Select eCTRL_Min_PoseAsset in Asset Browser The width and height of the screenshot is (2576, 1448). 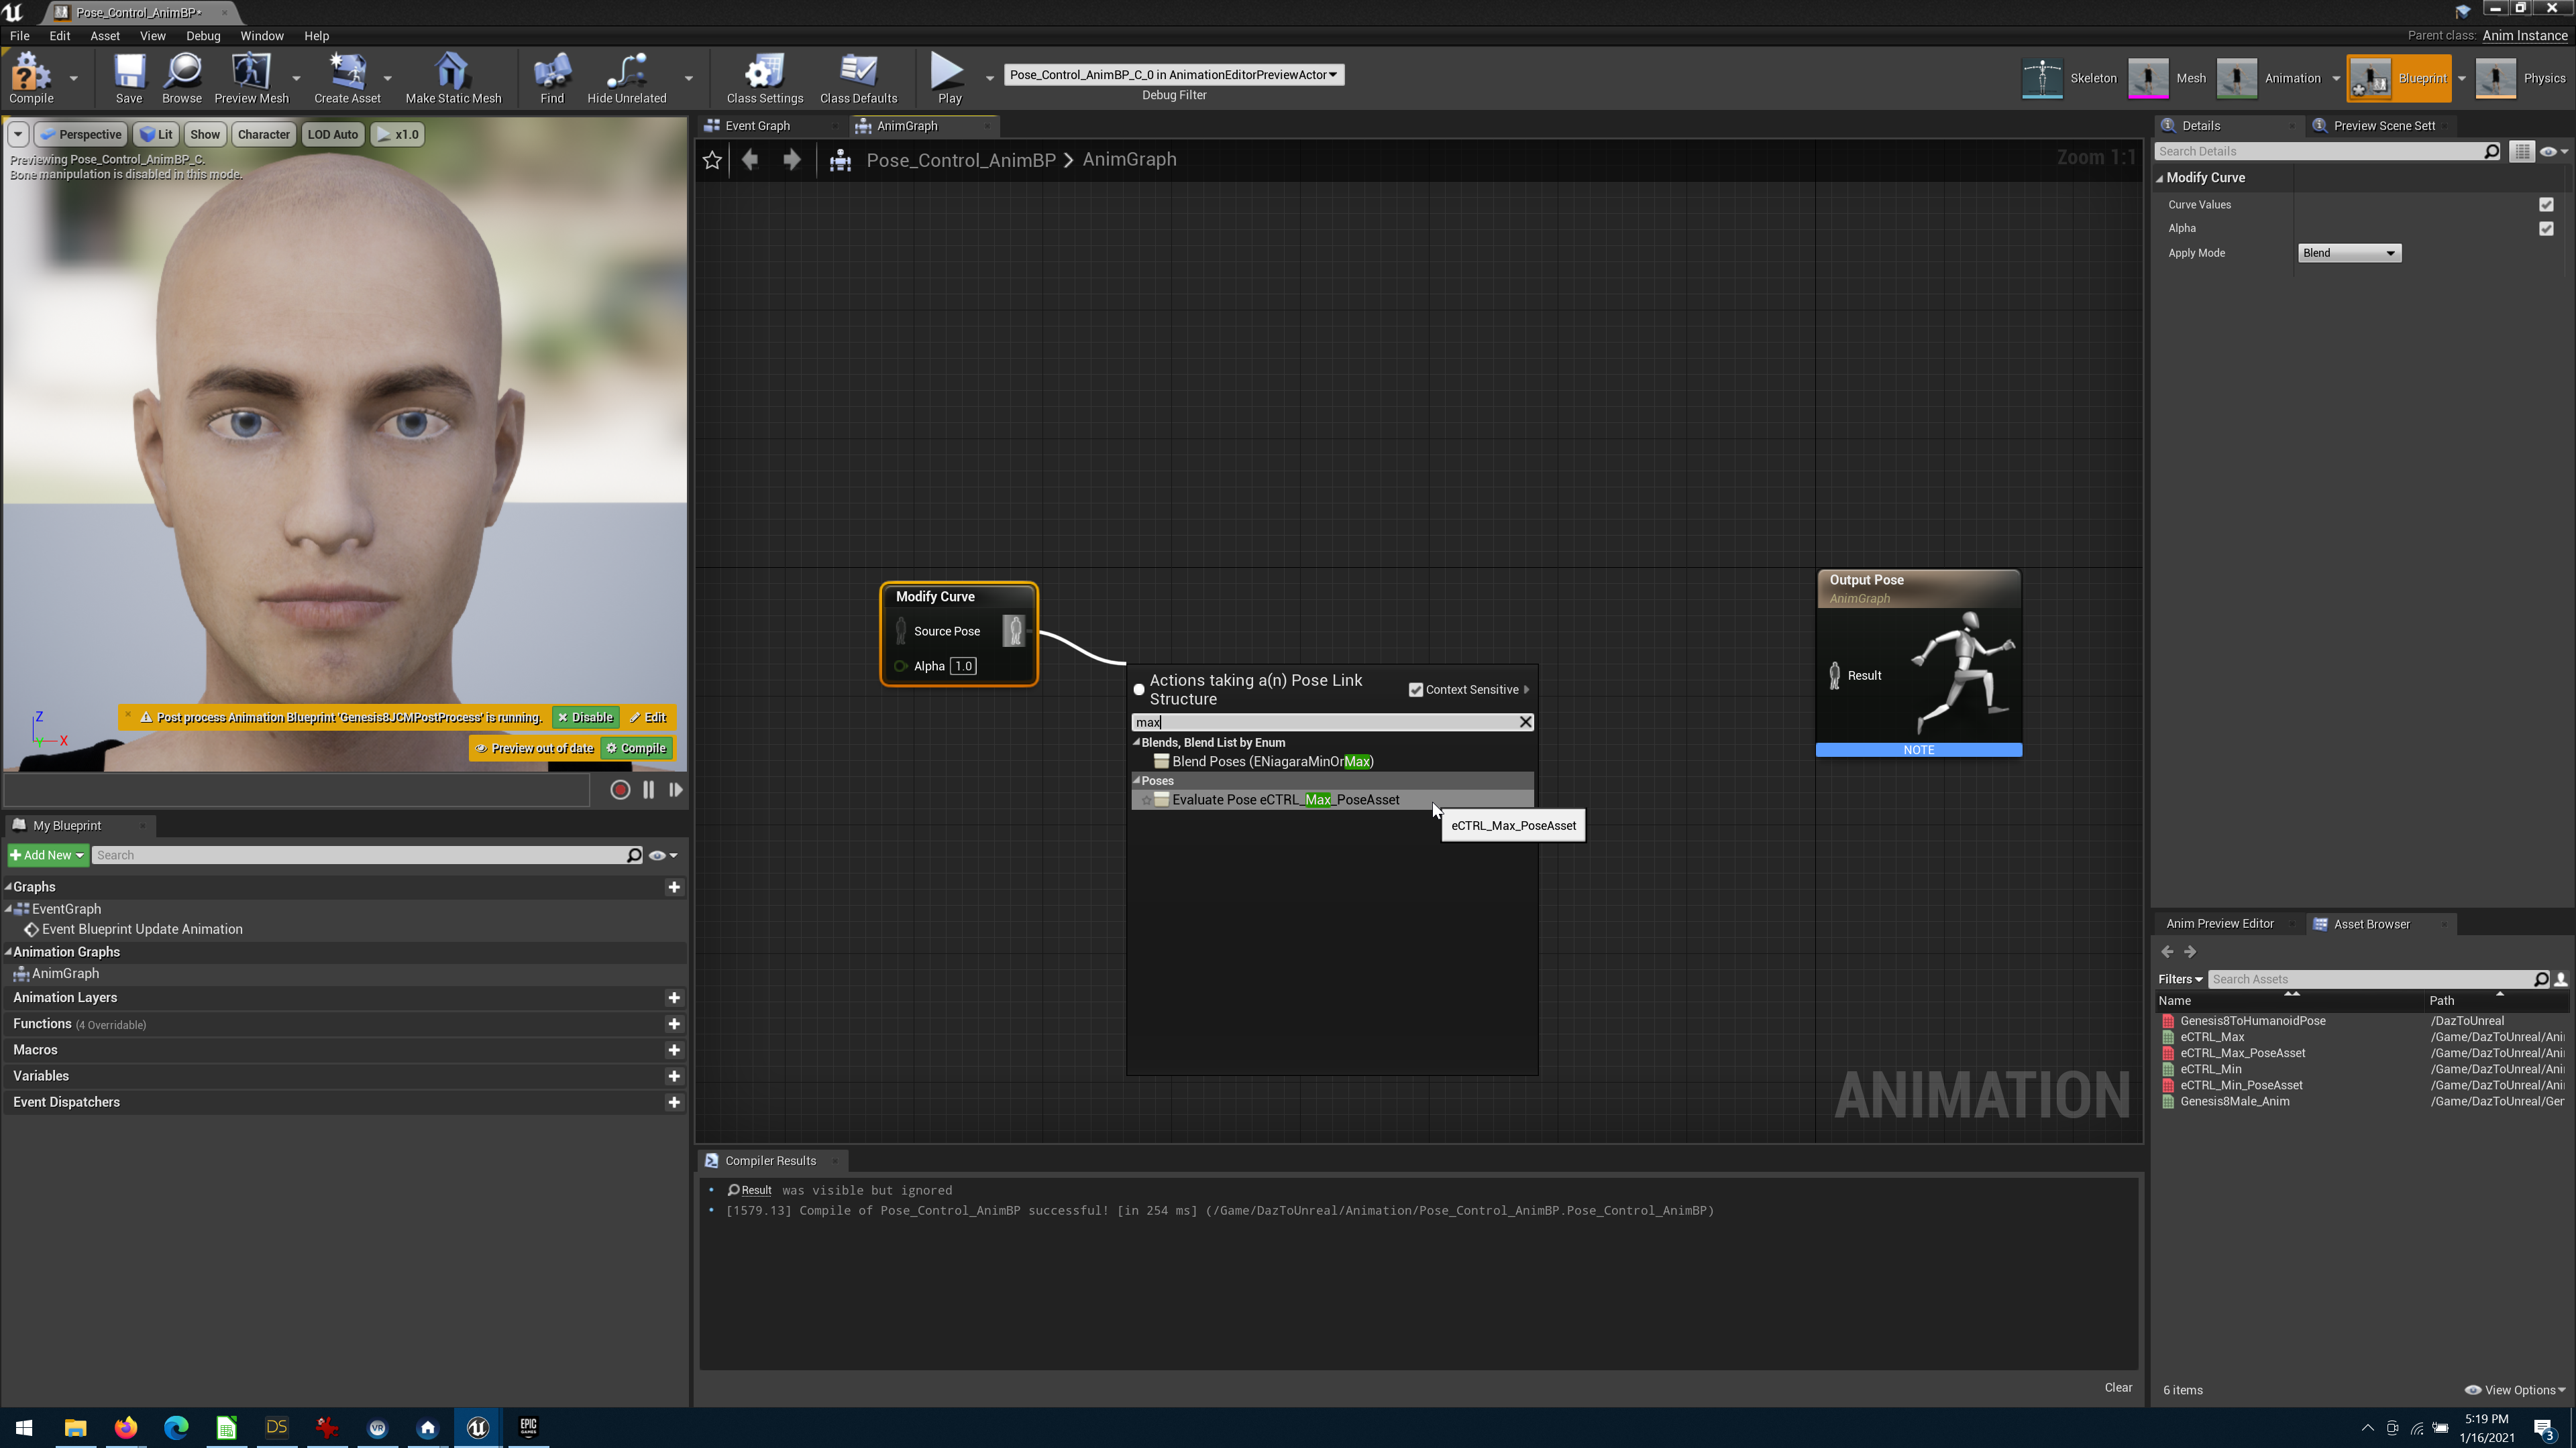coord(2241,1085)
